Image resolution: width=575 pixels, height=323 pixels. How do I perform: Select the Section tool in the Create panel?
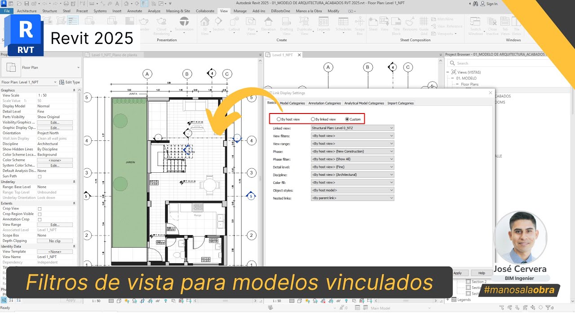point(218,25)
